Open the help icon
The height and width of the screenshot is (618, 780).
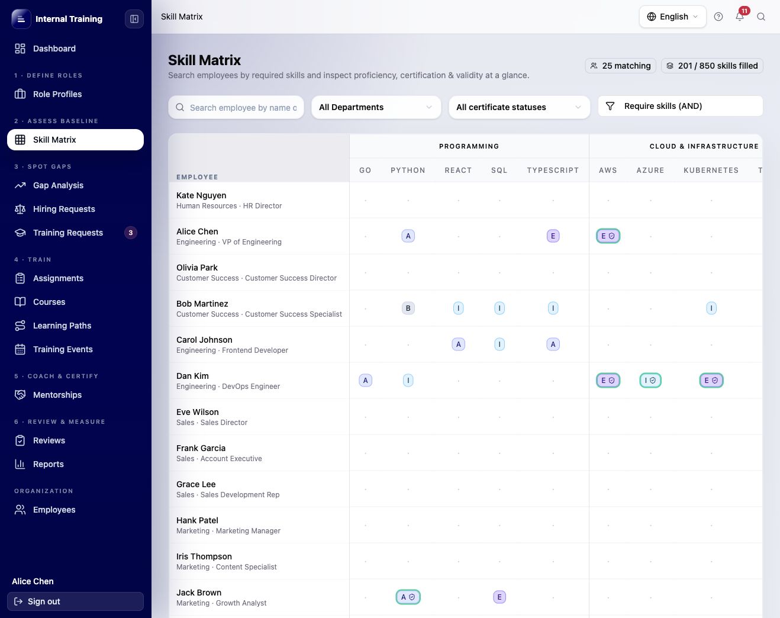[718, 17]
